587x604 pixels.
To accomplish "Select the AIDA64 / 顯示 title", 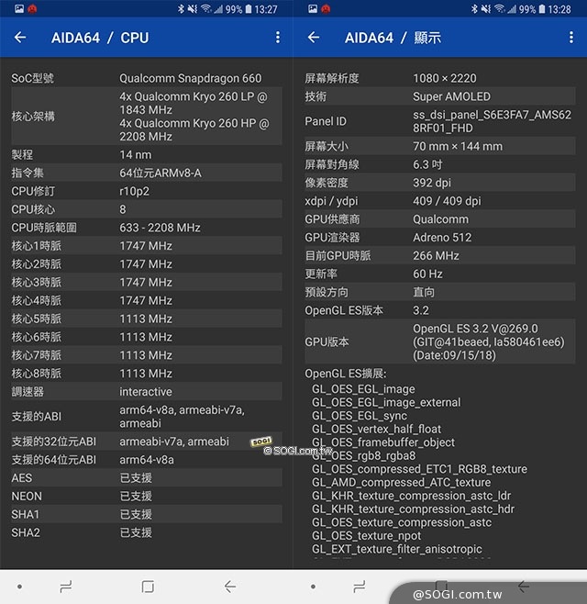I will [393, 38].
